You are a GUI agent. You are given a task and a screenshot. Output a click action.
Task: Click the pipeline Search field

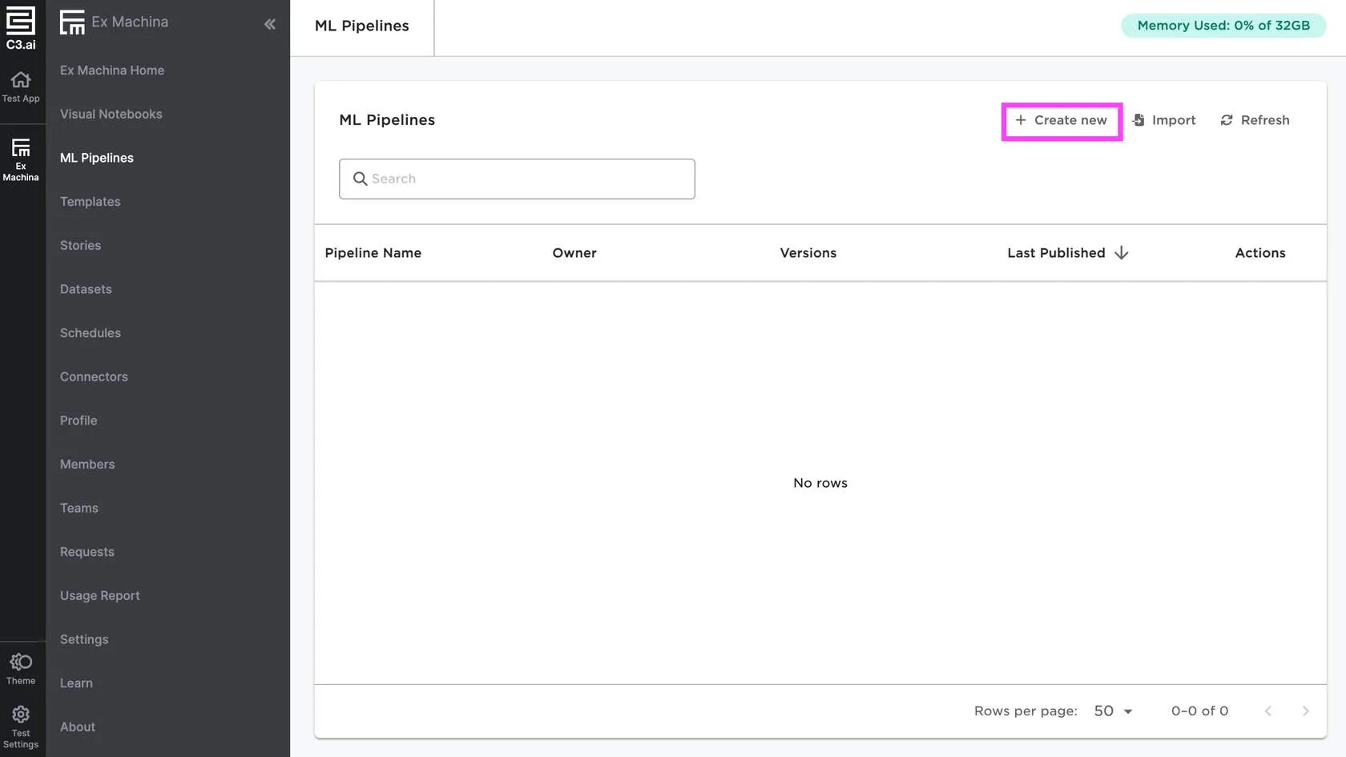517,179
